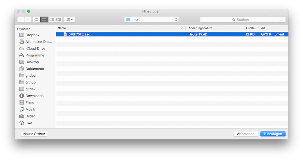Sort by Änderungsdatum column header
Image resolution: width=303 pixels, height=160 pixels.
coord(209,28)
